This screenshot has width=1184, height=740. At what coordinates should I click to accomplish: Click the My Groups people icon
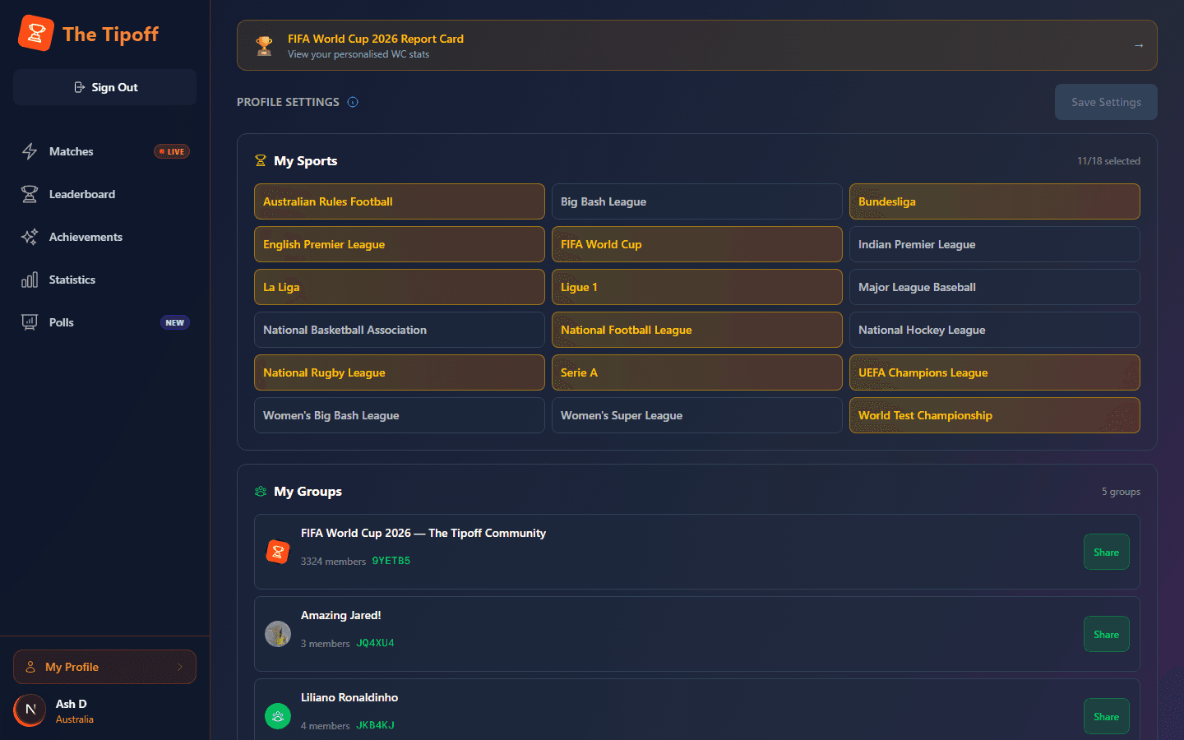coord(261,492)
